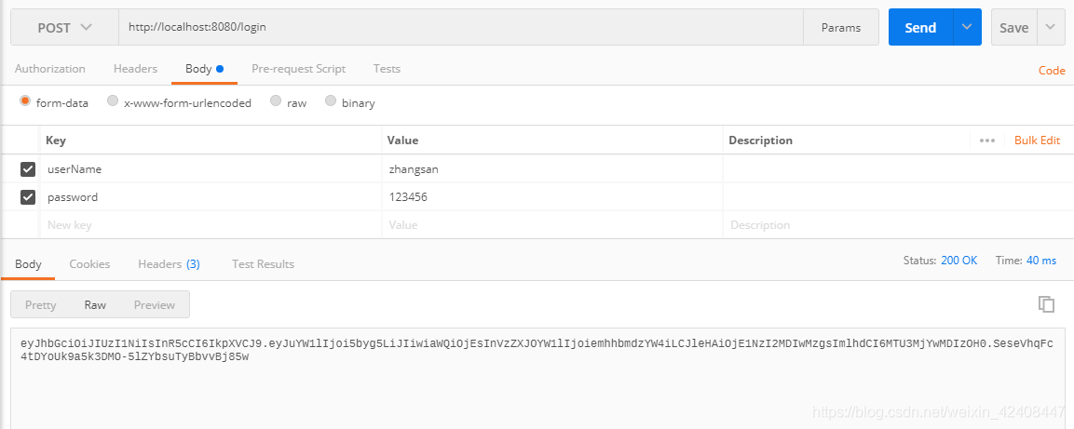Expand the Save button dropdown arrow
Viewport: 1074px width, 429px height.
coord(1050,27)
